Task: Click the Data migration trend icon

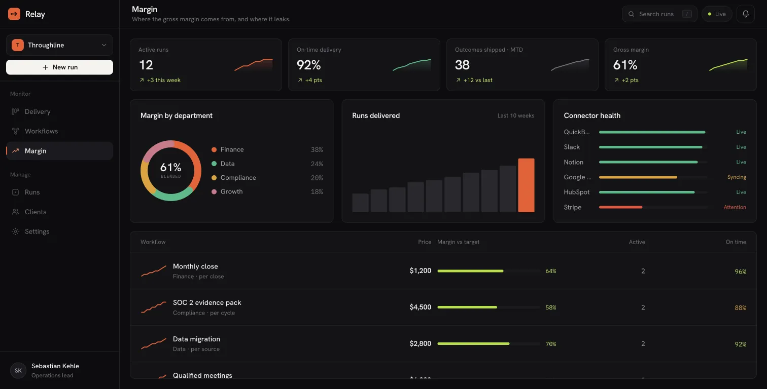Action: click(x=154, y=344)
